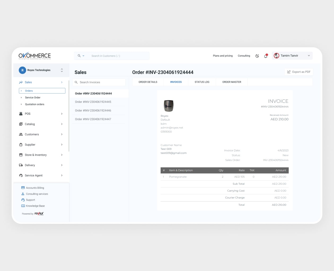Open the ORDER DETAILS tab
This screenshot has height=271, width=334.
pos(148,82)
